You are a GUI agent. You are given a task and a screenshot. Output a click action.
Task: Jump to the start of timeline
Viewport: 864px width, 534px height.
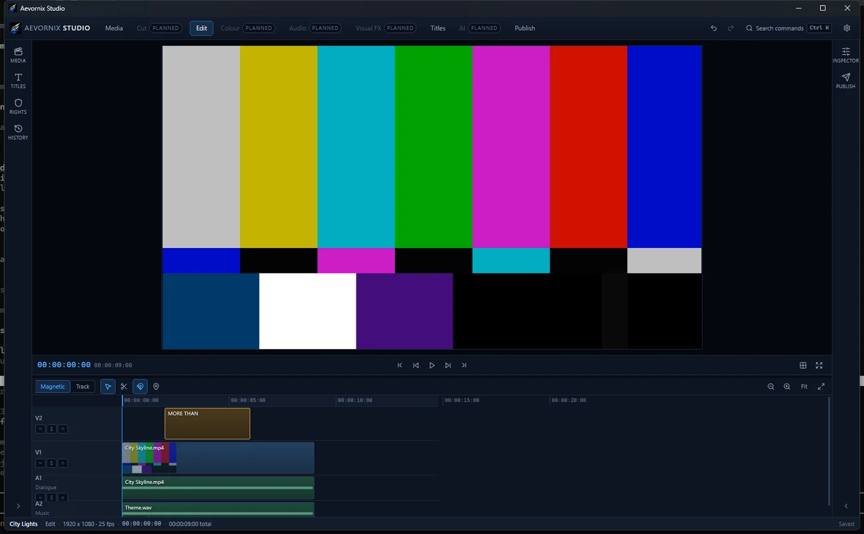tap(400, 365)
